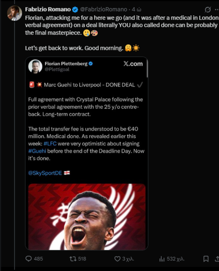Open Florian Plettenberg's avatar in quoted tweet

pos(35,66)
